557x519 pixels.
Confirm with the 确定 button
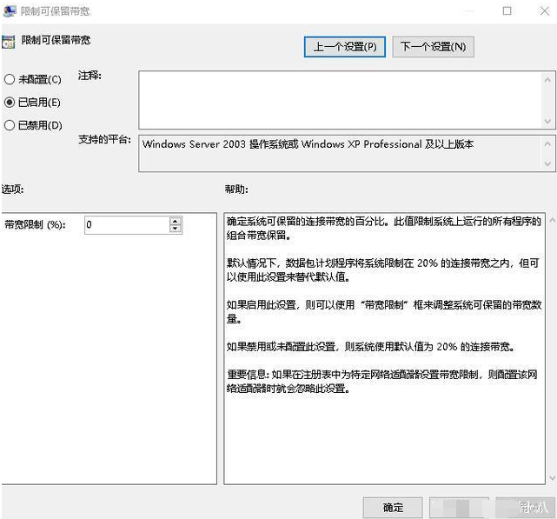pyautogui.click(x=393, y=508)
